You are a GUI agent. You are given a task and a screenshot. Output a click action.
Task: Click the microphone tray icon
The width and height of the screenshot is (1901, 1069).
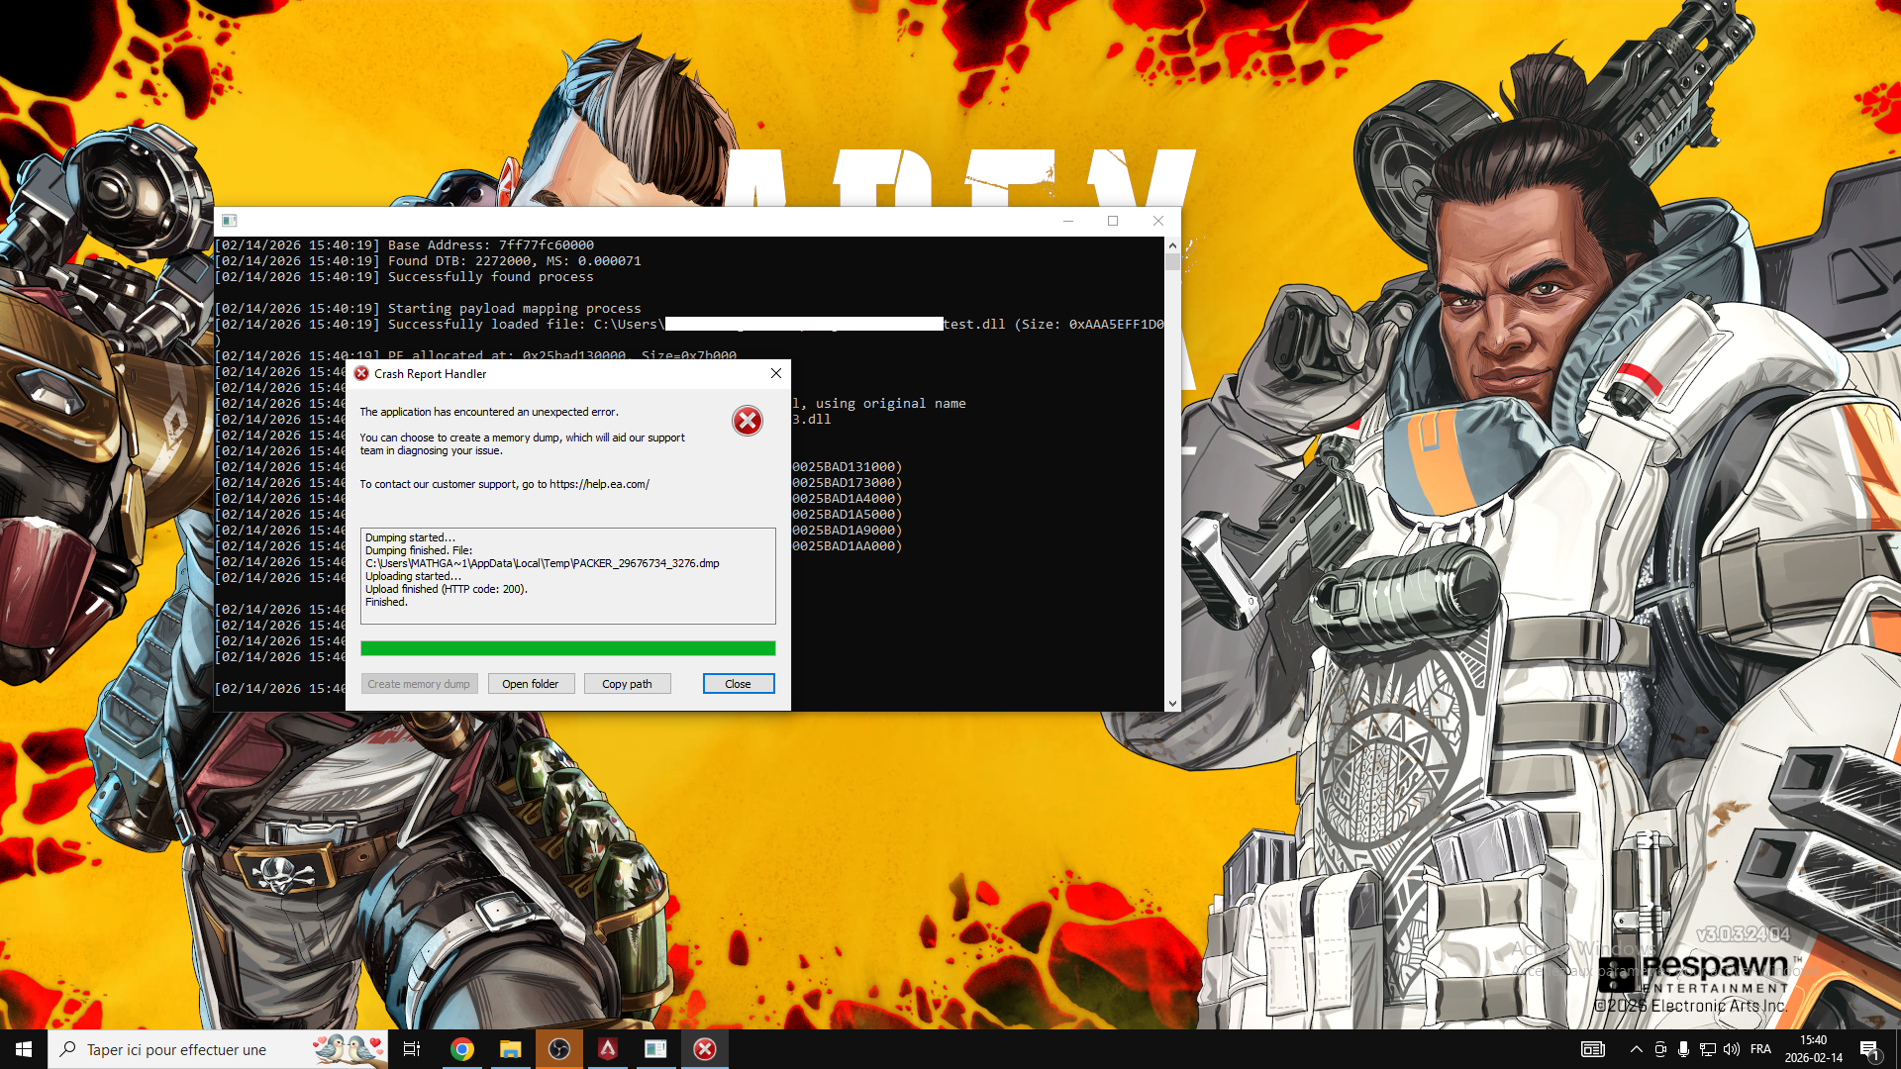[x=1683, y=1049]
